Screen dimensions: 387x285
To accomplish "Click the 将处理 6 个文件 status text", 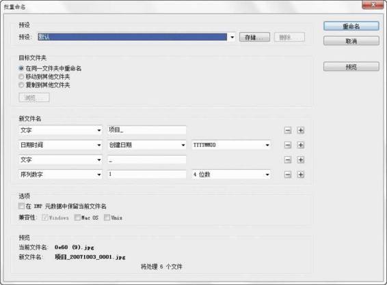I will [161, 267].
